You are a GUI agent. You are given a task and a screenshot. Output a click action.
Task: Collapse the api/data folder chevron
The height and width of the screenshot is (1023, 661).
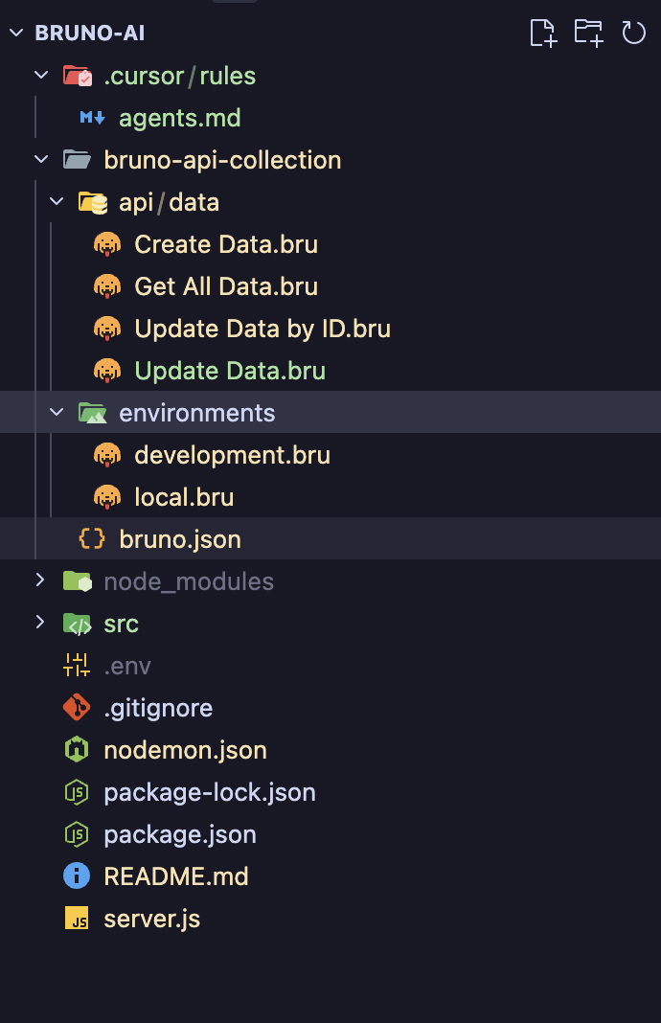pos(57,202)
